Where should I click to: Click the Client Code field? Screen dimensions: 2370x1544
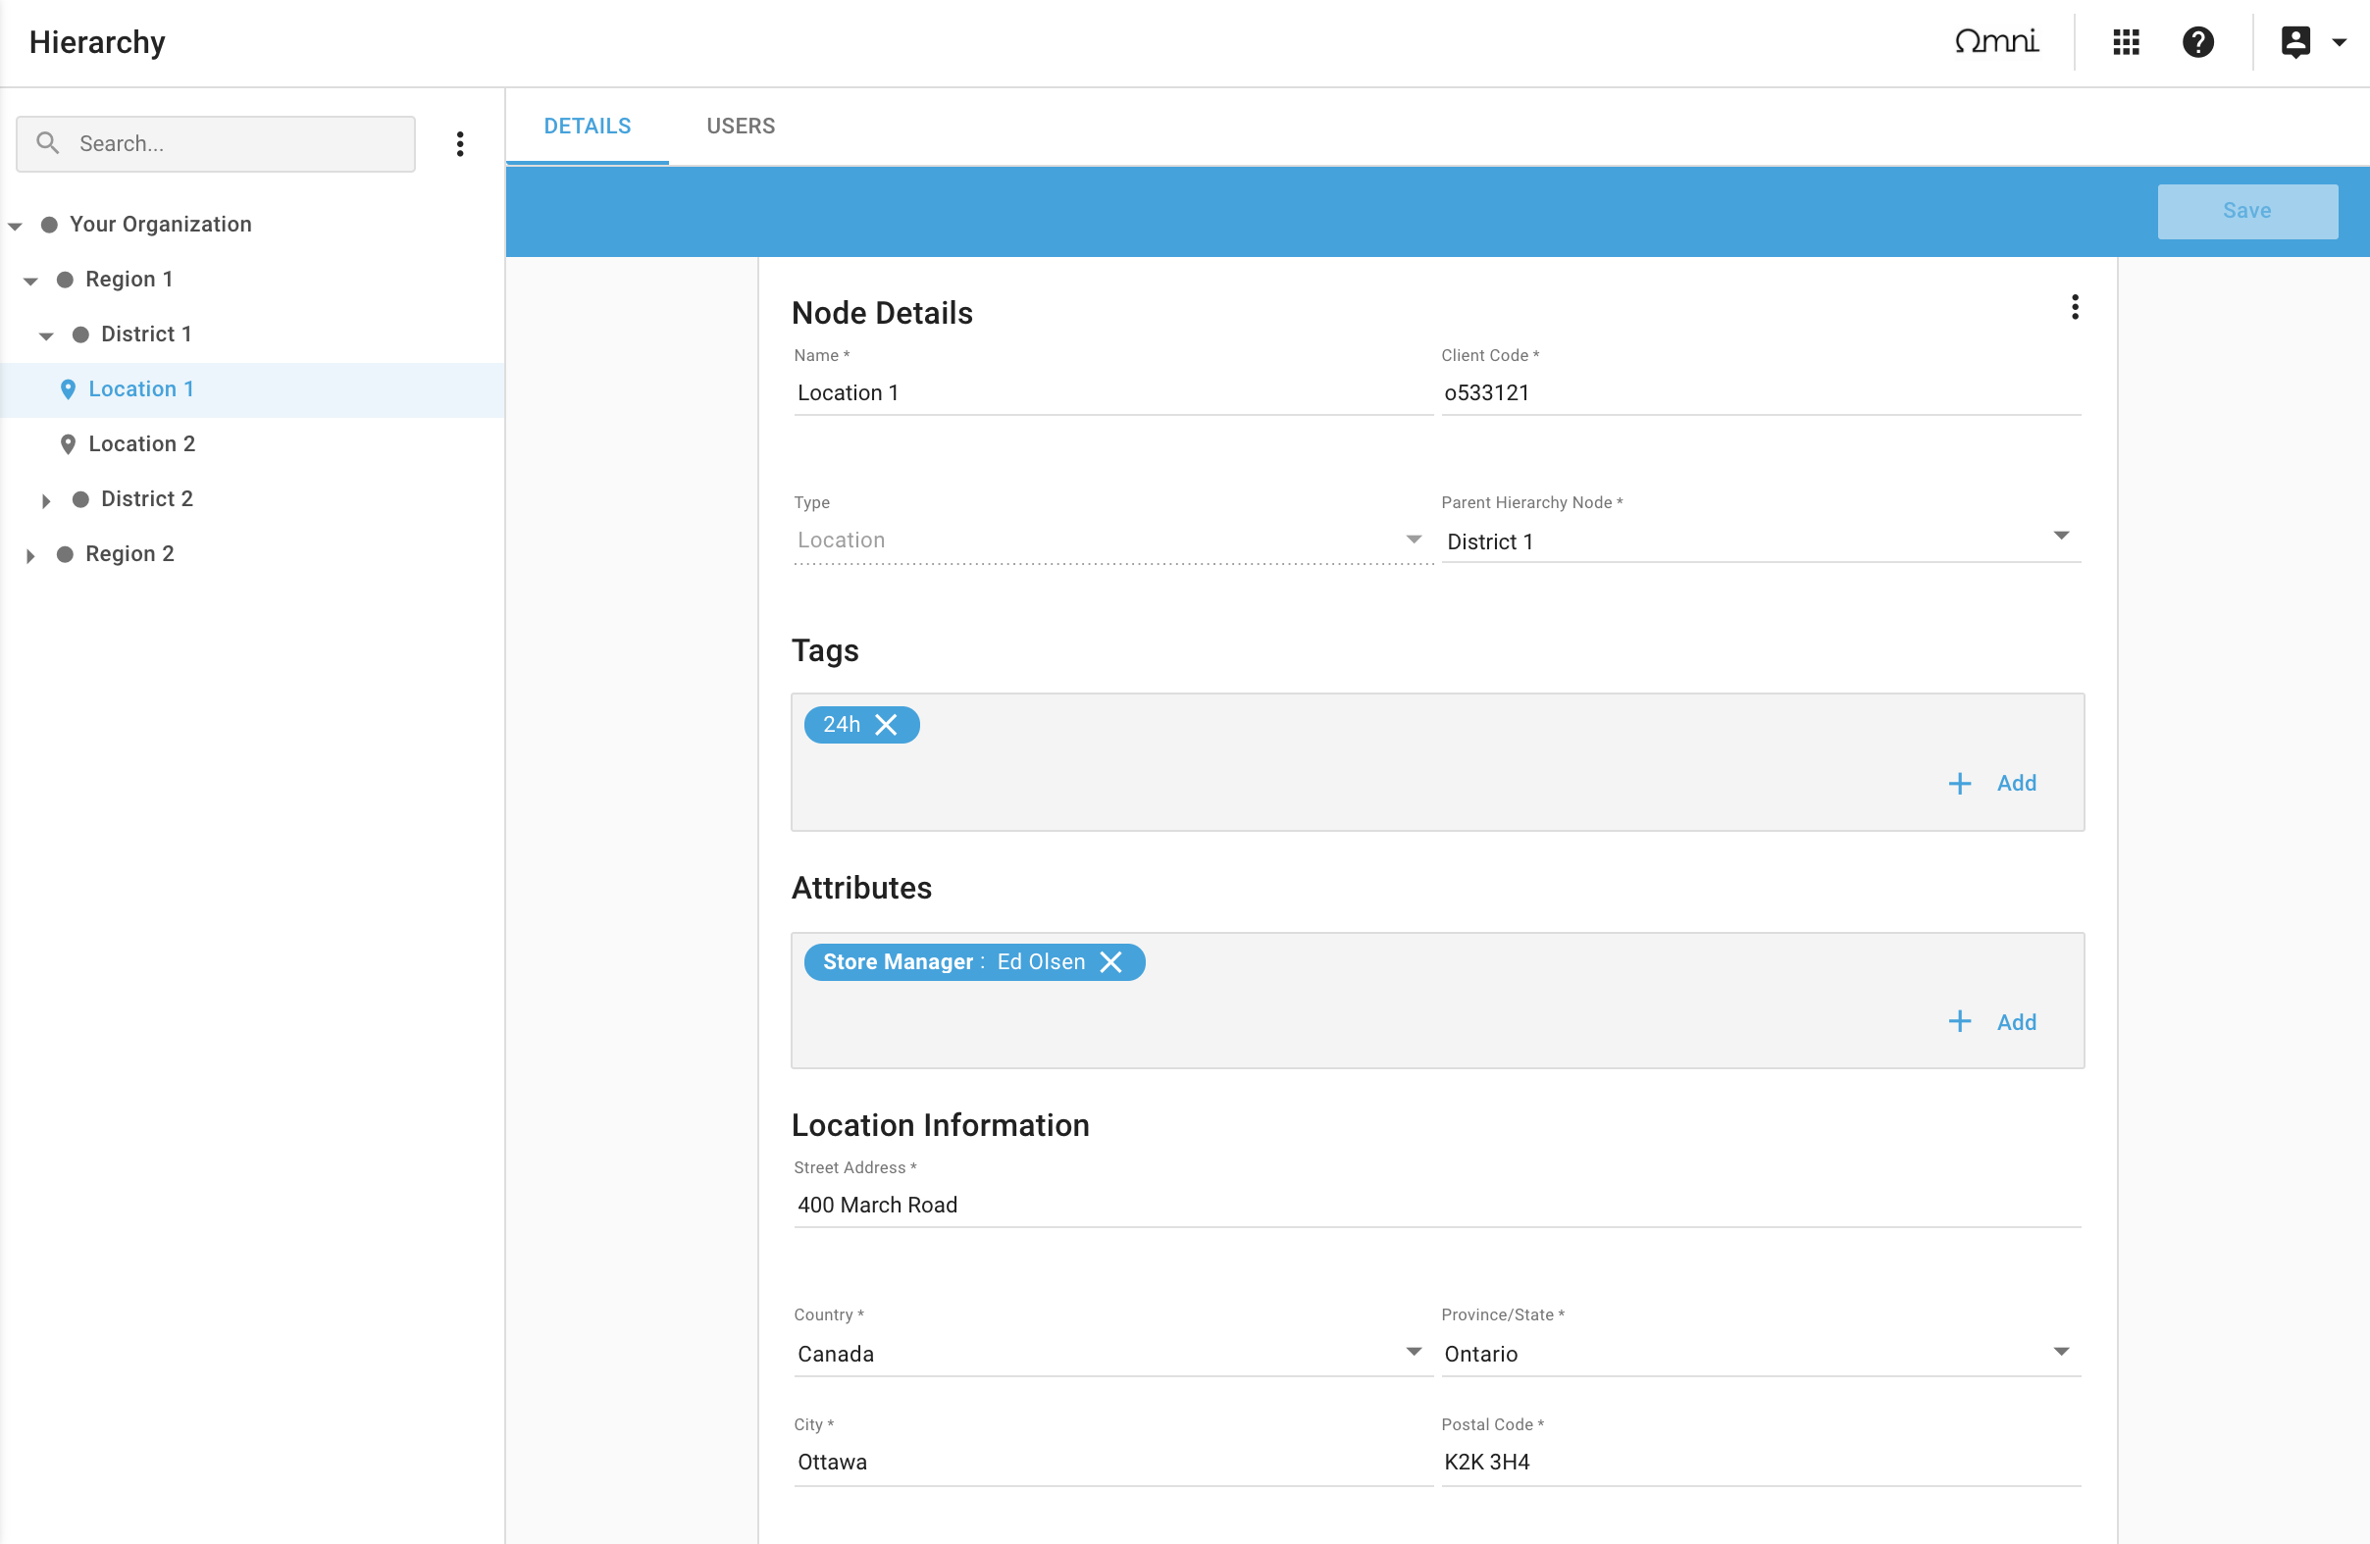tap(1761, 393)
